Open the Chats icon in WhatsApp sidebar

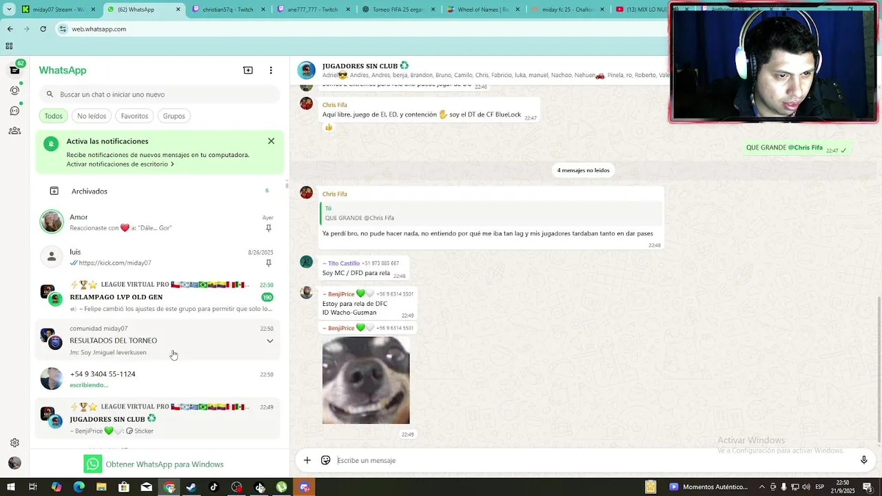tap(14, 70)
